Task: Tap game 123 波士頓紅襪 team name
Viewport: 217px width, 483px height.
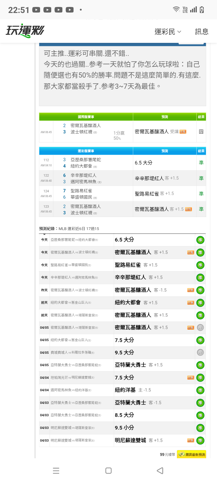Action: click(81, 213)
